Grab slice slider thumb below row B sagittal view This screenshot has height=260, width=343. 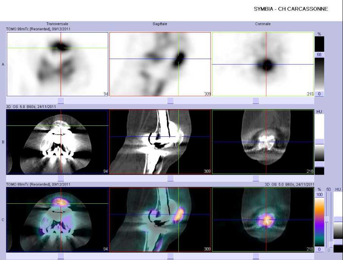pos(170,178)
